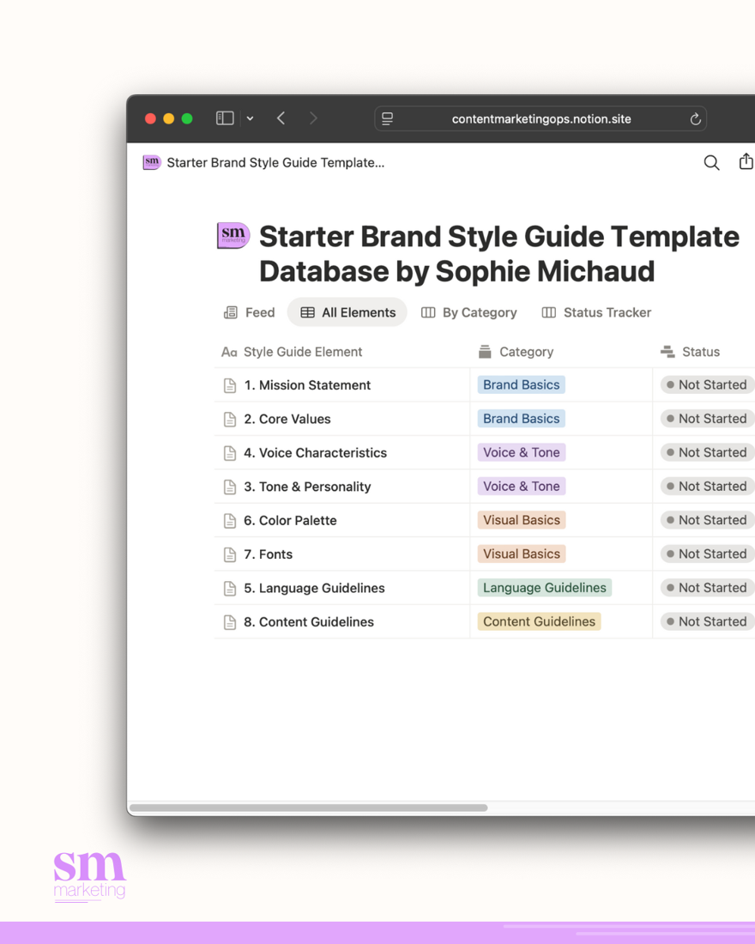Click the page reload icon

point(695,119)
